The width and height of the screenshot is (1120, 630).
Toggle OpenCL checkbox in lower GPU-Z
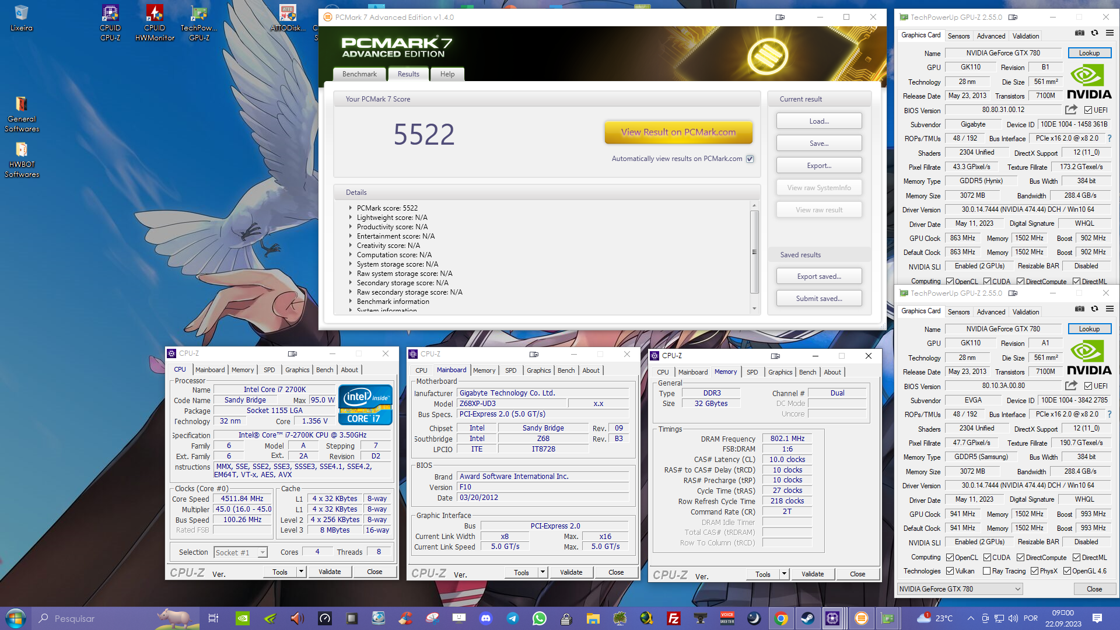[x=950, y=558]
